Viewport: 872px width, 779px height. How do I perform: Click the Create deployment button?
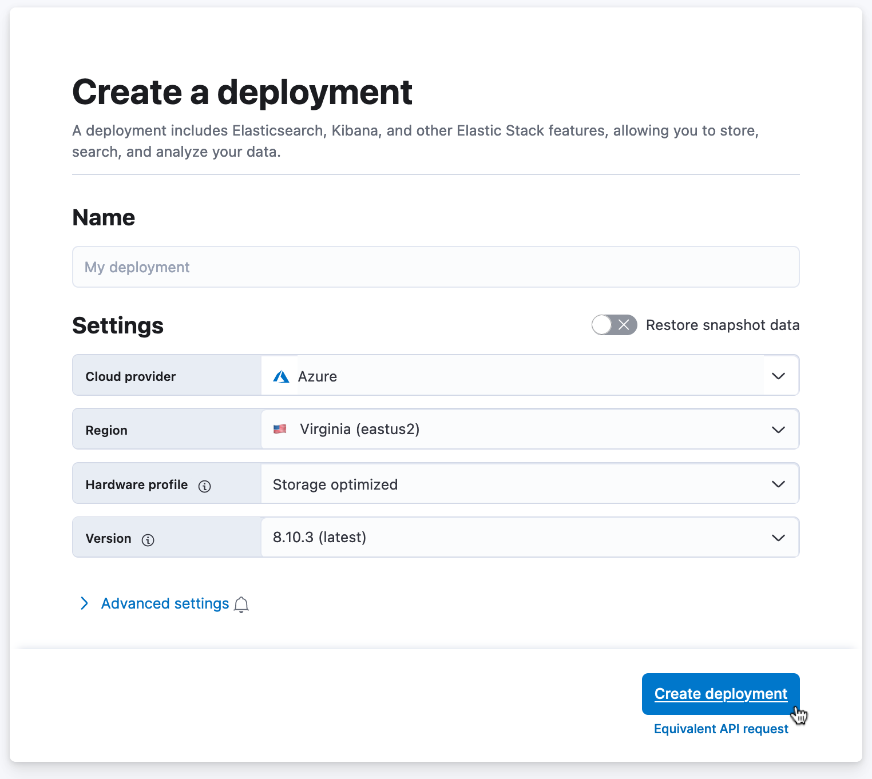(x=720, y=694)
